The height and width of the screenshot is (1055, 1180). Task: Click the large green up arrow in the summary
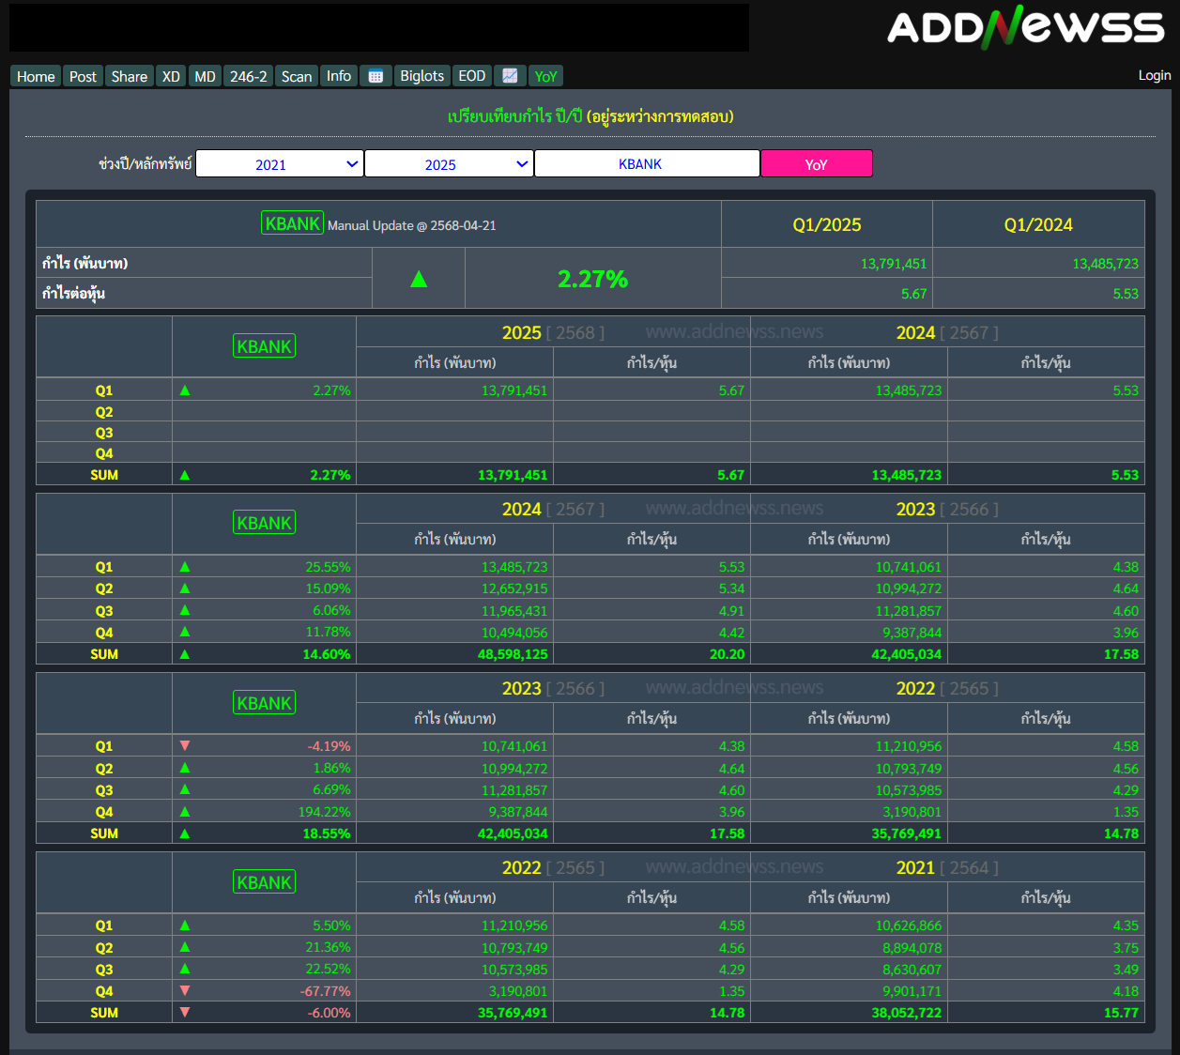[419, 279]
